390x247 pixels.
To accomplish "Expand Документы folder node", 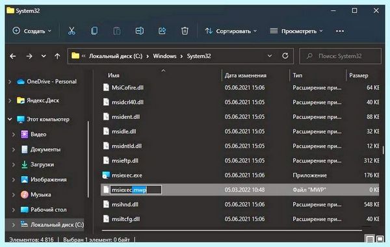I will pos(14,149).
